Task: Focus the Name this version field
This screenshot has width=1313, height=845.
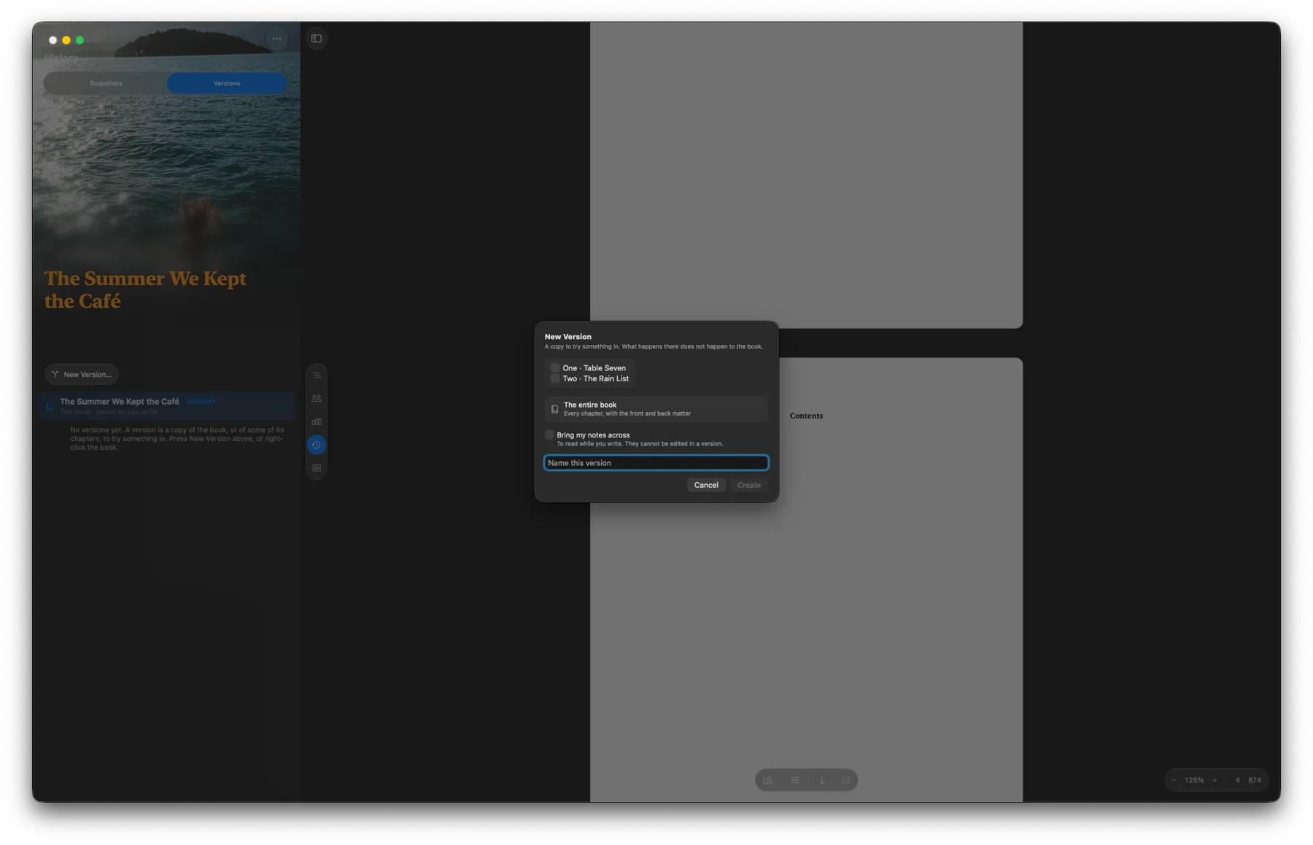Action: [656, 463]
